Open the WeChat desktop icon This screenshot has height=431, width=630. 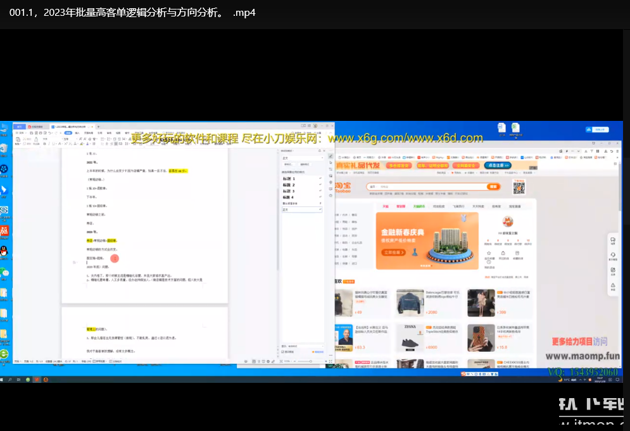pos(4,272)
